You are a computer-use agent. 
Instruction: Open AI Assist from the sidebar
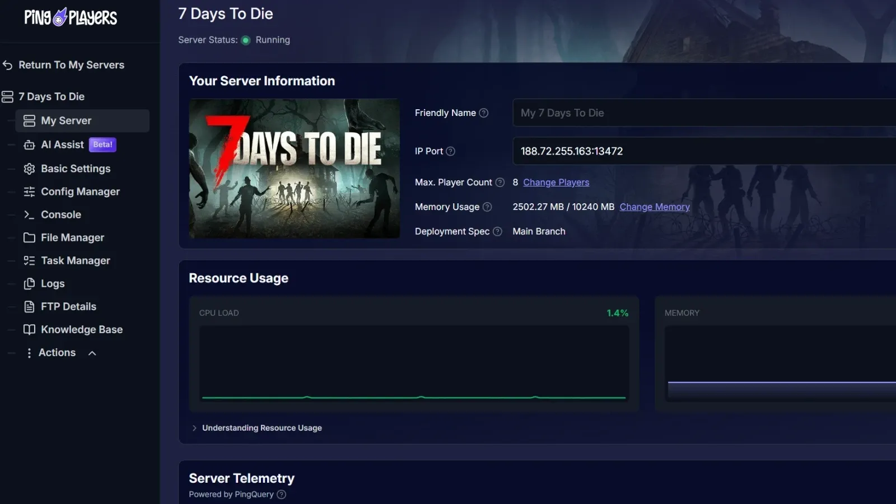click(x=62, y=145)
